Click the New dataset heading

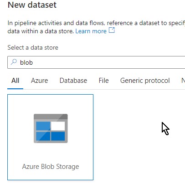(x=32, y=5)
